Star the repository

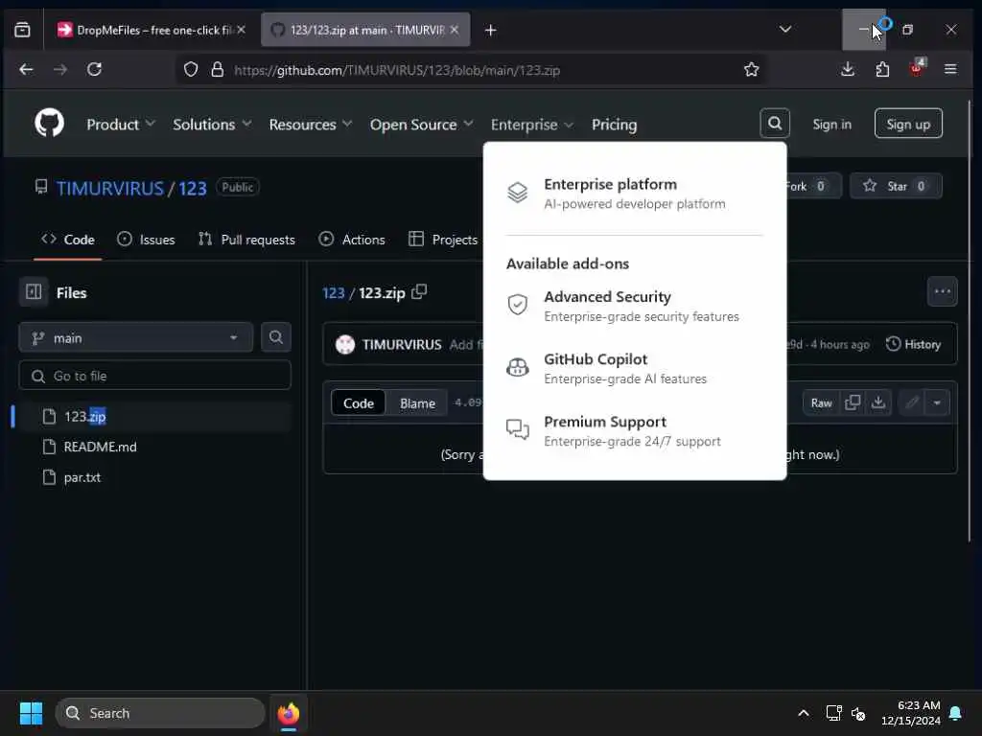point(896,186)
